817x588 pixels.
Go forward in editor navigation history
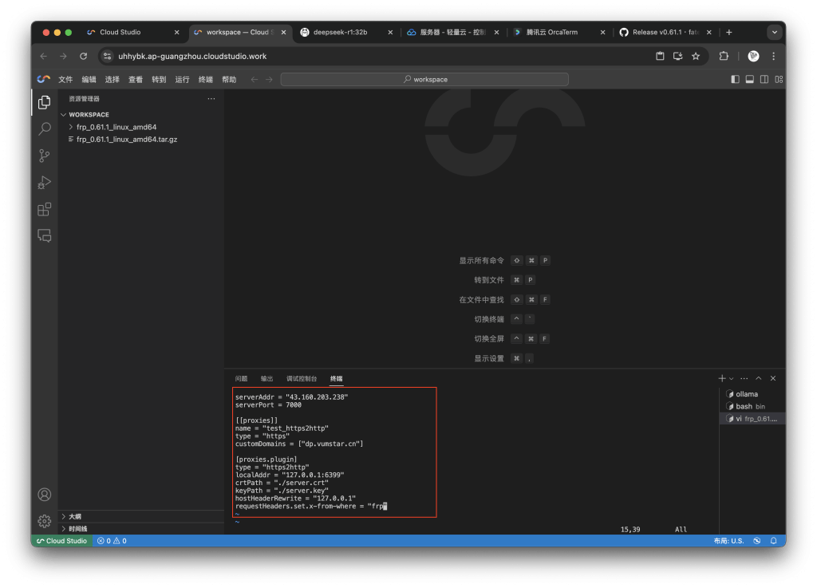pyautogui.click(x=269, y=79)
